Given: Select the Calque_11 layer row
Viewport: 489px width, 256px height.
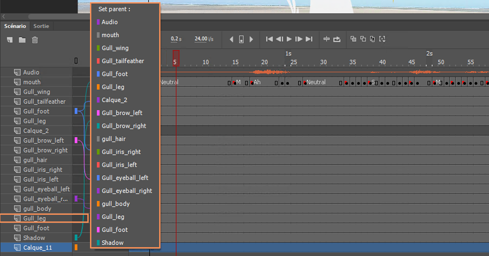Looking at the screenshot, I should pyautogui.click(x=36, y=248).
